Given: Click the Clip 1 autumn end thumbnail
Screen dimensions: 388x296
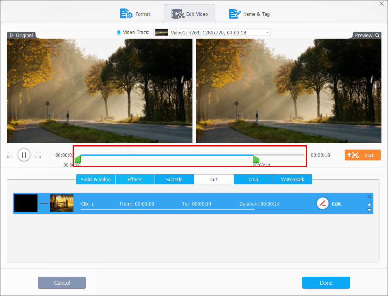Looking at the screenshot, I should tap(62, 203).
